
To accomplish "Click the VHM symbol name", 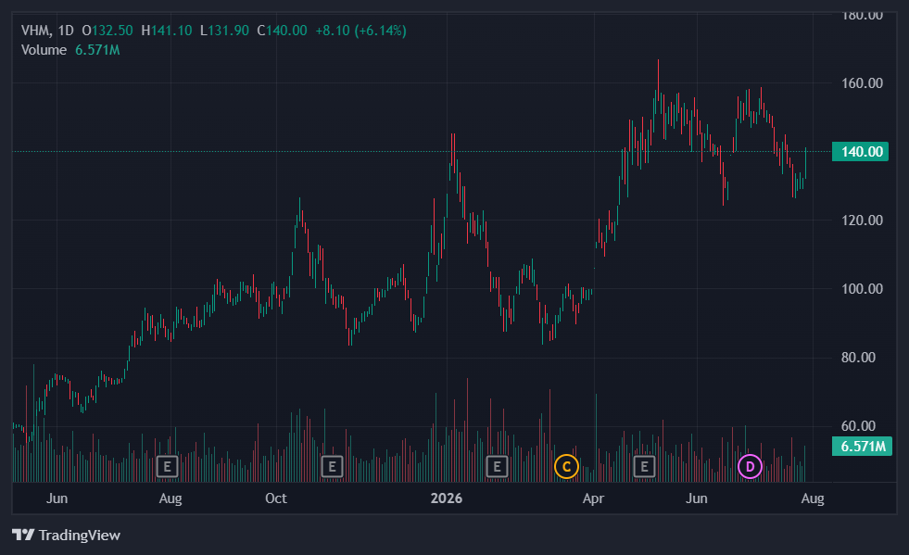I will coord(36,31).
